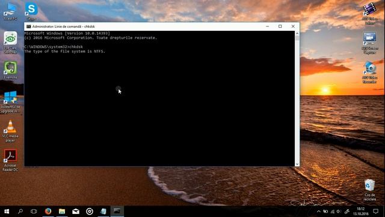The image size is (385, 217).
Task: Click the pen/link tray icon
Action: pos(347,212)
